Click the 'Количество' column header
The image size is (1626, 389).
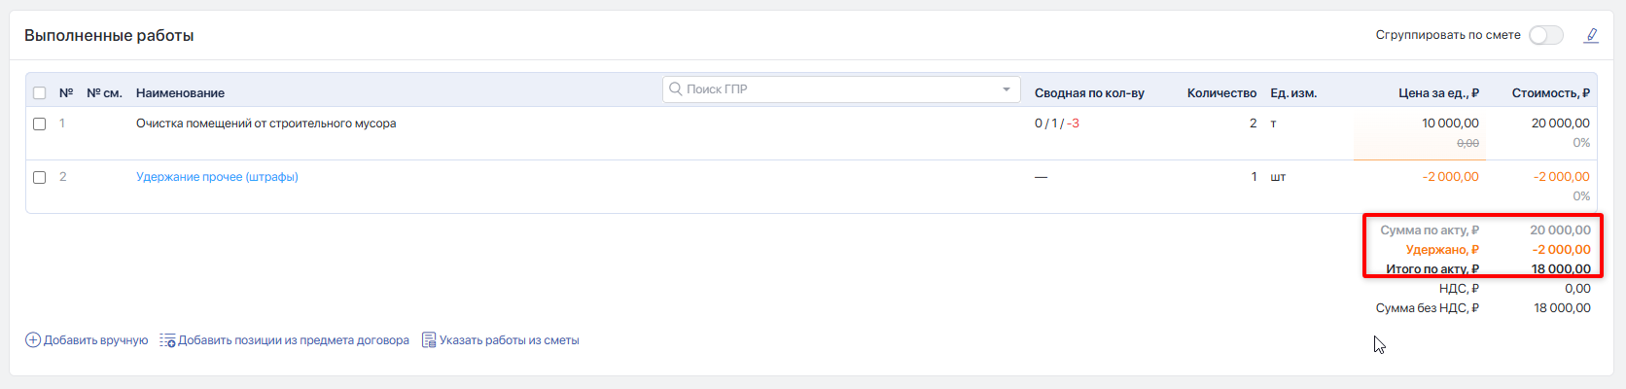(x=1221, y=93)
